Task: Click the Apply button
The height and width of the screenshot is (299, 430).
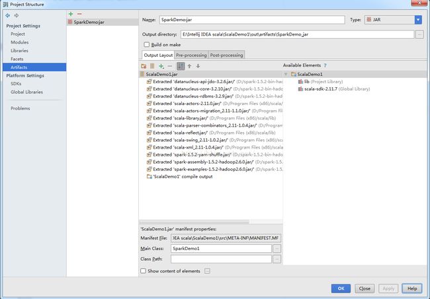Action: [388, 288]
